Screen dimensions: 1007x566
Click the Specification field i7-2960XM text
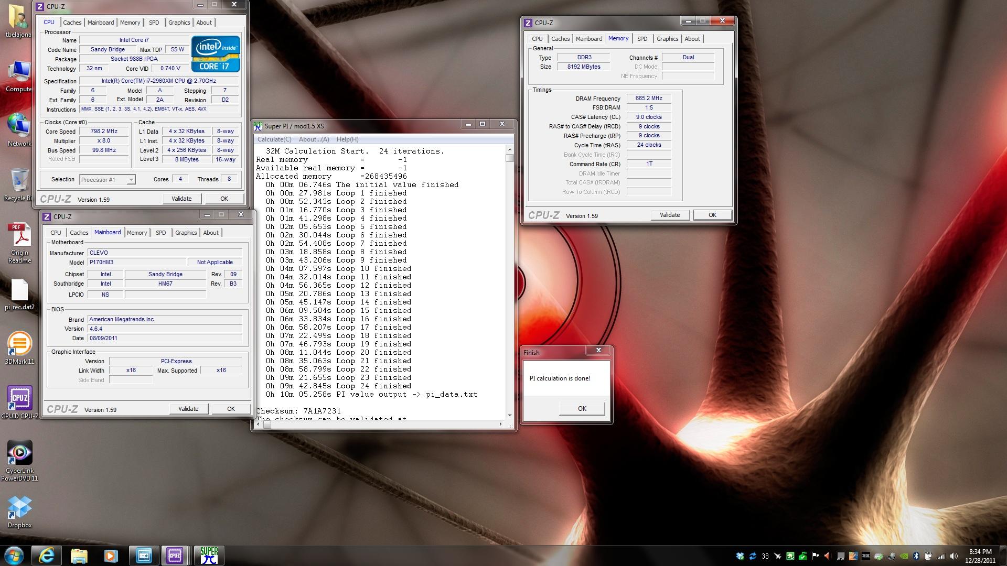click(x=159, y=81)
